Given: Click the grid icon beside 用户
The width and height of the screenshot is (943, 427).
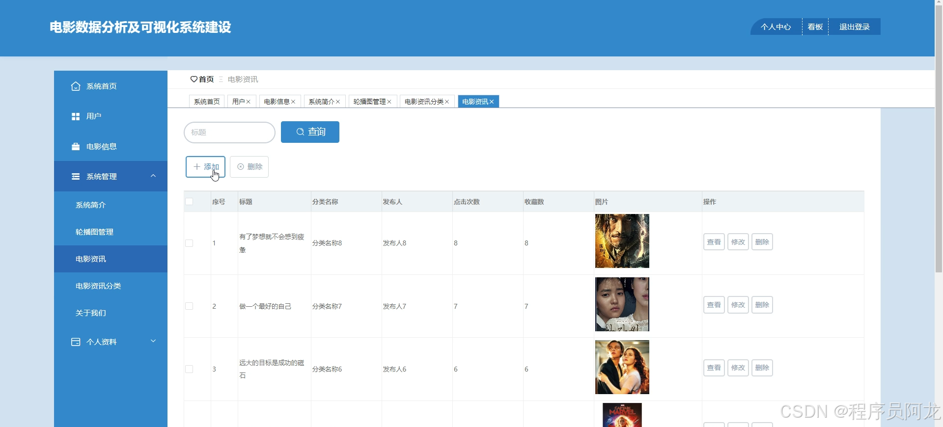Looking at the screenshot, I should [76, 116].
